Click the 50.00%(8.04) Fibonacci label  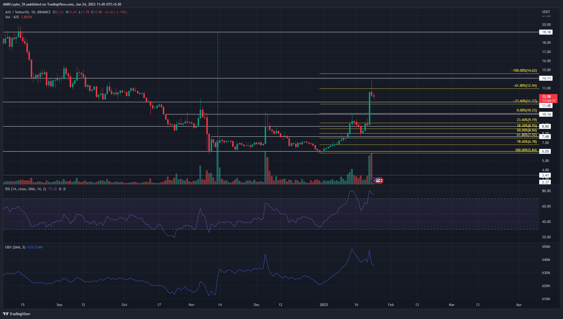pyautogui.click(x=527, y=130)
